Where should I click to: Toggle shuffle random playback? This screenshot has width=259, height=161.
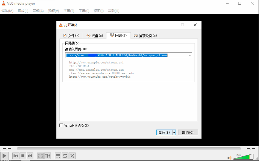click(x=72, y=156)
